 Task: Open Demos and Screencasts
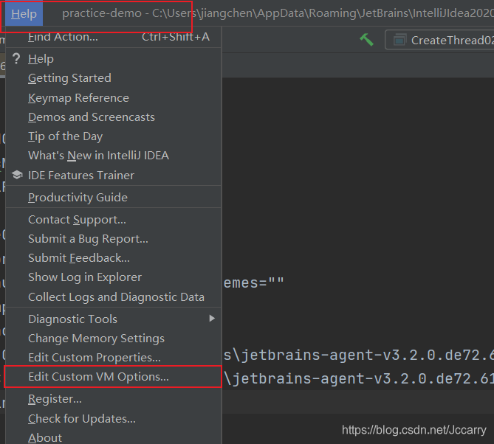114,117
